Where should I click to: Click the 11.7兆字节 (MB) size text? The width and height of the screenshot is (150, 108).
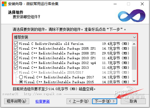[x=116, y=63]
